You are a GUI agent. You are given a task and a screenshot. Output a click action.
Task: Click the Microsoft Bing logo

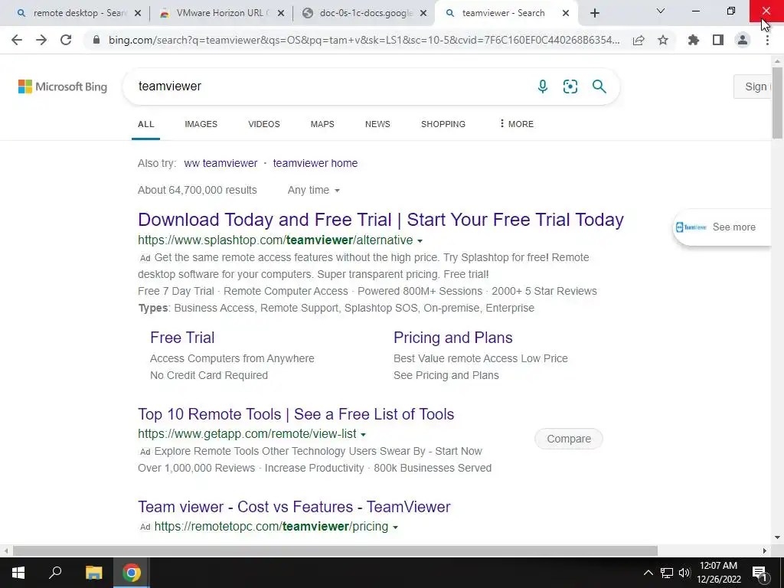pyautogui.click(x=63, y=87)
